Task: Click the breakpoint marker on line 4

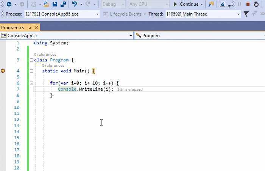Action: coord(3,71)
